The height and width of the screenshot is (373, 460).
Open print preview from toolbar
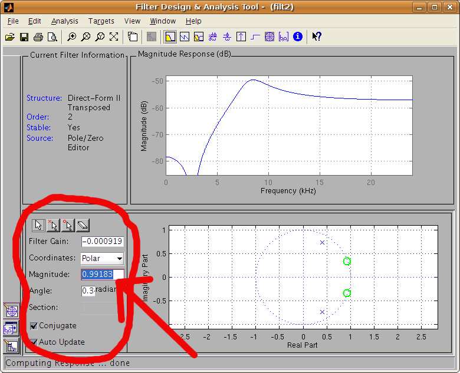click(x=52, y=37)
